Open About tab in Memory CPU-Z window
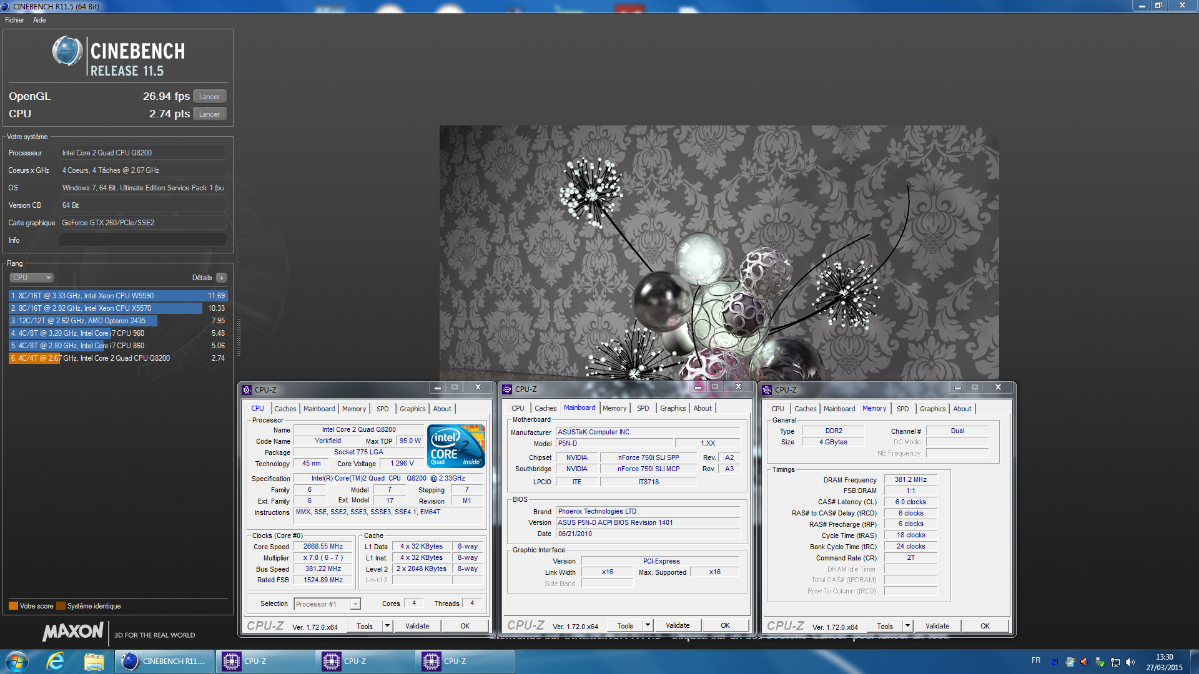 [x=962, y=409]
